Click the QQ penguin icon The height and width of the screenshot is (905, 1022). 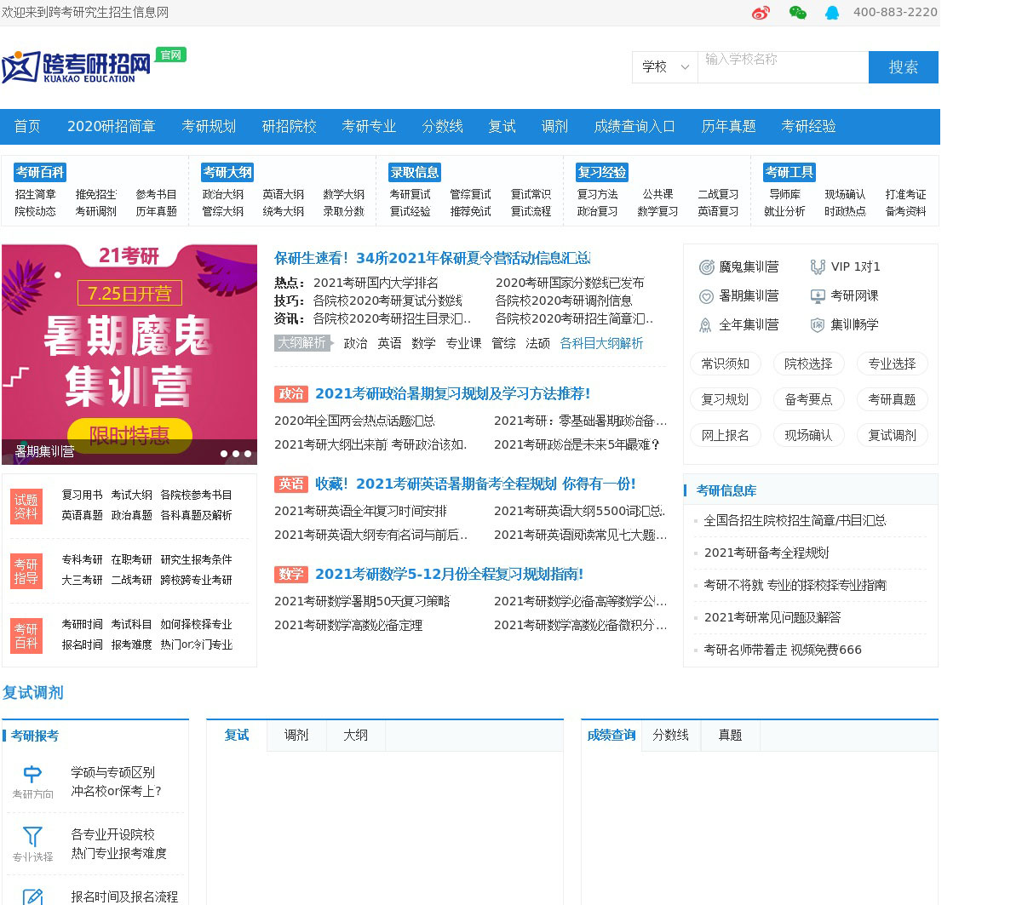832,13
